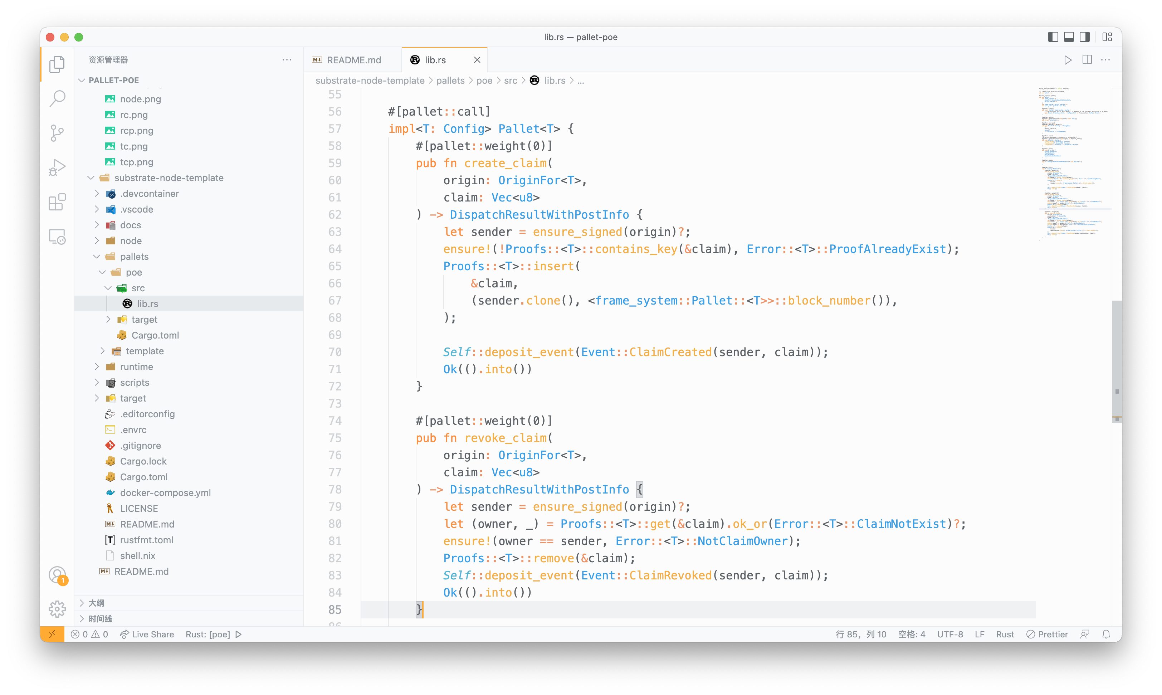Expand the runtime folder
1162x695 pixels.
tap(189, 367)
